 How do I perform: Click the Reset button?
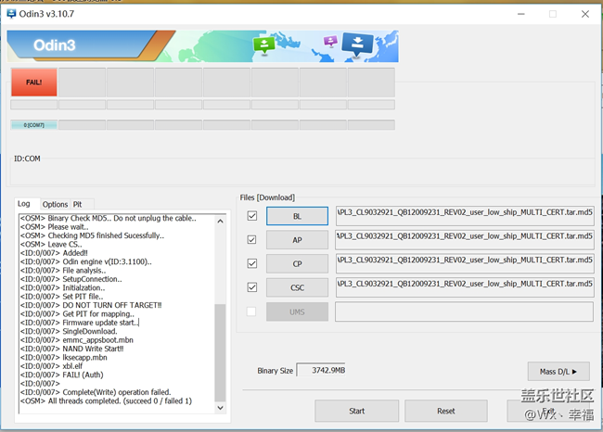[446, 411]
